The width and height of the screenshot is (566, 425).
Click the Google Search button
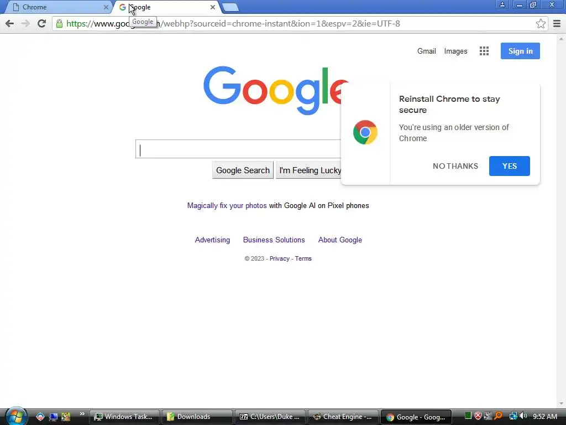coord(243,170)
